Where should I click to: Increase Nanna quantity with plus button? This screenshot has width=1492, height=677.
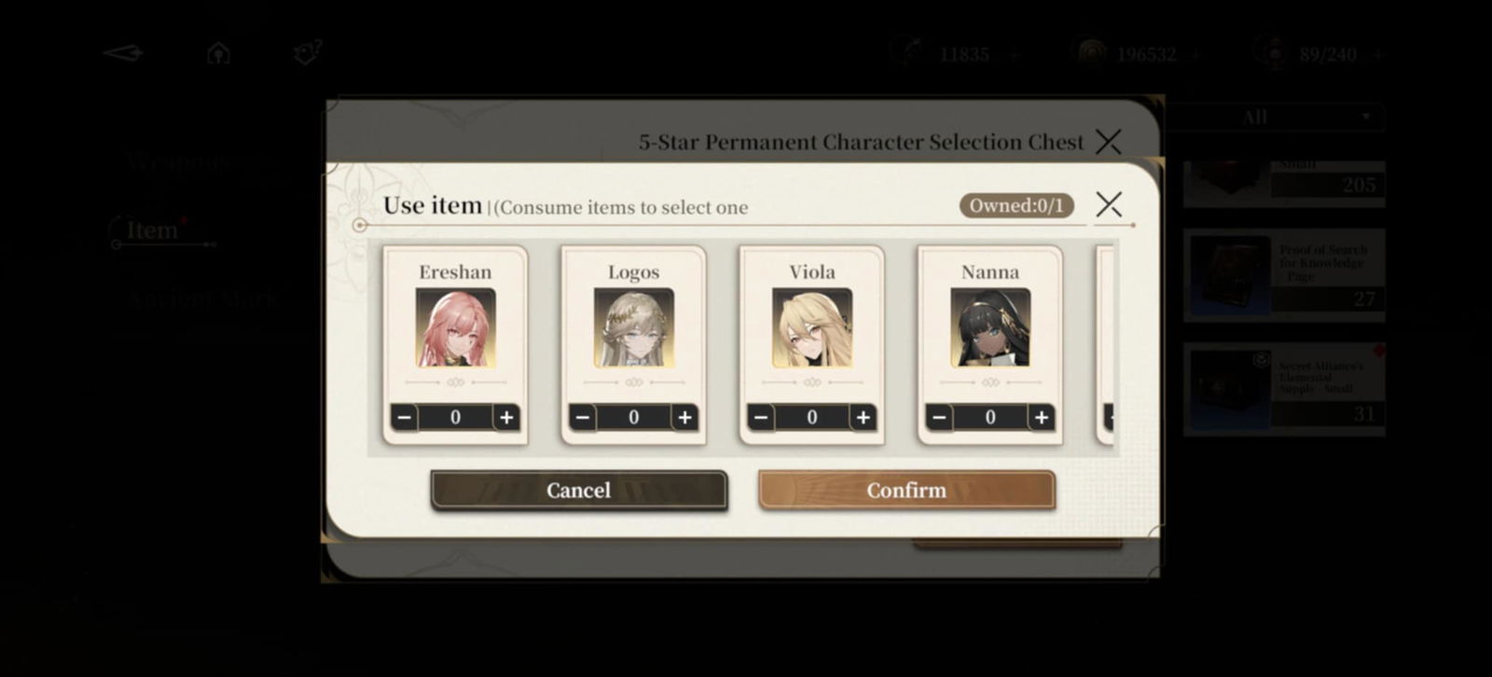pos(1042,418)
